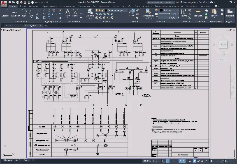Screen dimensions: 237x164
Task: Open the quick access toolbar customize arrow
Action: pyautogui.click(x=47, y=2)
